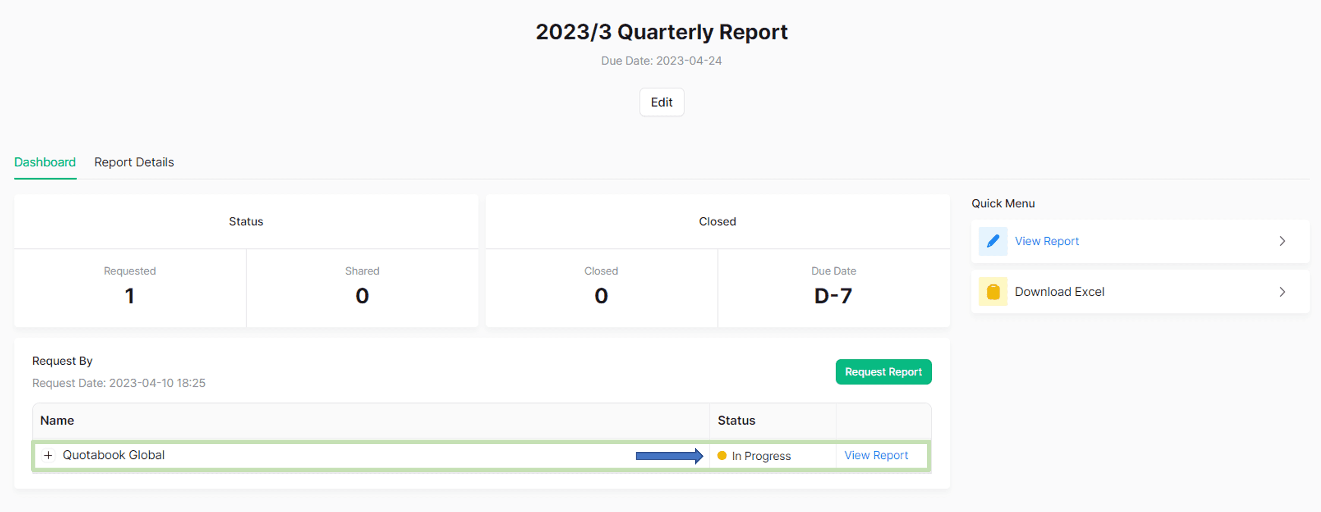Click the D-7 Due Date value
Screen dimensions: 1321x512
point(833,295)
